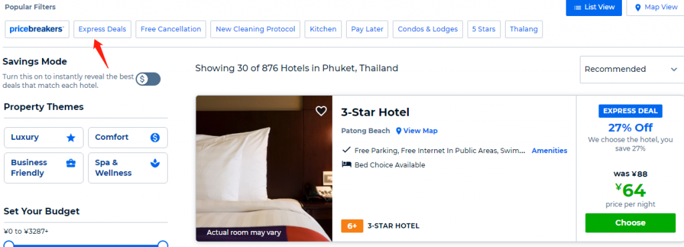Enable the Pay Later filter chip

[367, 29]
